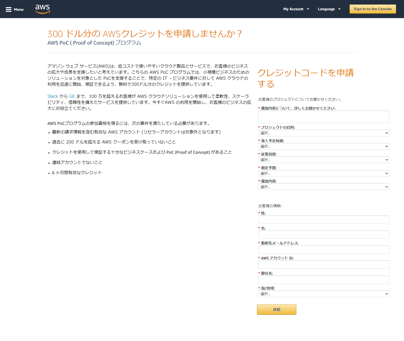Click subtitle AWS PoC ( Proof of Concept) プログラム
Screen dimensions: 404x341
click(94, 43)
